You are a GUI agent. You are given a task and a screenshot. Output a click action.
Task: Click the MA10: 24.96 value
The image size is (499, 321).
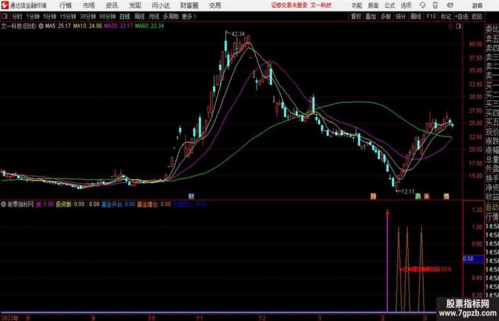coord(88,26)
